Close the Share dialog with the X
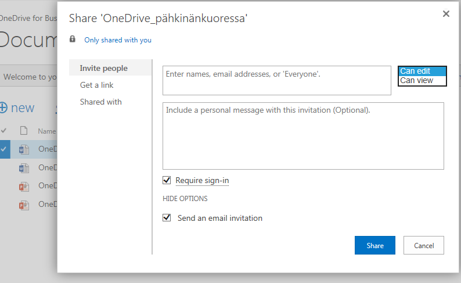The height and width of the screenshot is (283, 461). pyautogui.click(x=446, y=13)
